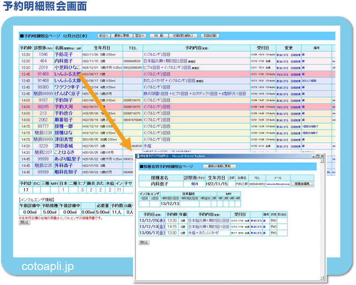Click 肺炎球菌1回目 booking content of げんぱく京子
The width and height of the screenshot is (356, 285).
point(194,94)
